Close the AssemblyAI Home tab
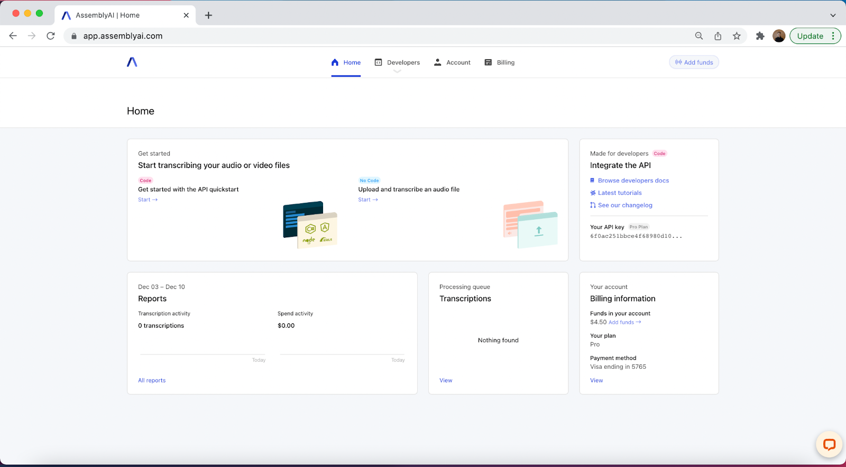846x467 pixels. pyautogui.click(x=186, y=15)
